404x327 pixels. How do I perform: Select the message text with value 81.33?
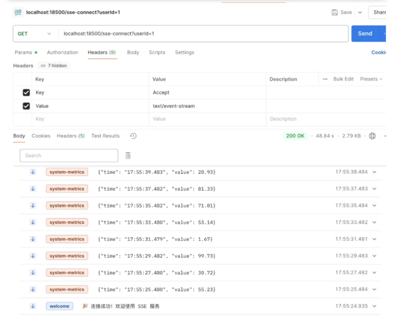click(x=157, y=189)
